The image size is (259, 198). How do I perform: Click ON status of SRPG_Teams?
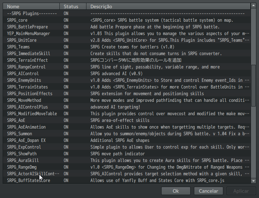66,47
